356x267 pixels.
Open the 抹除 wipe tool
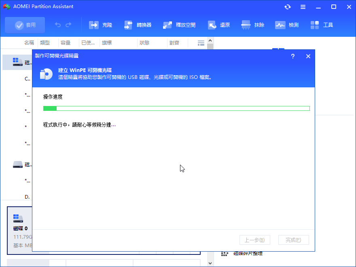pos(253,25)
